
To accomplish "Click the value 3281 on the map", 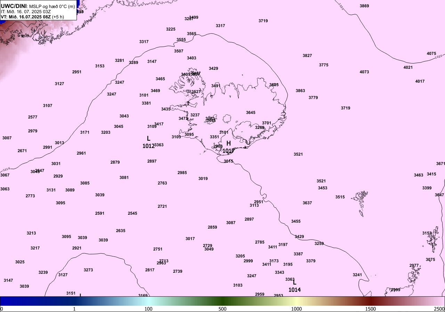I will click(120, 60).
